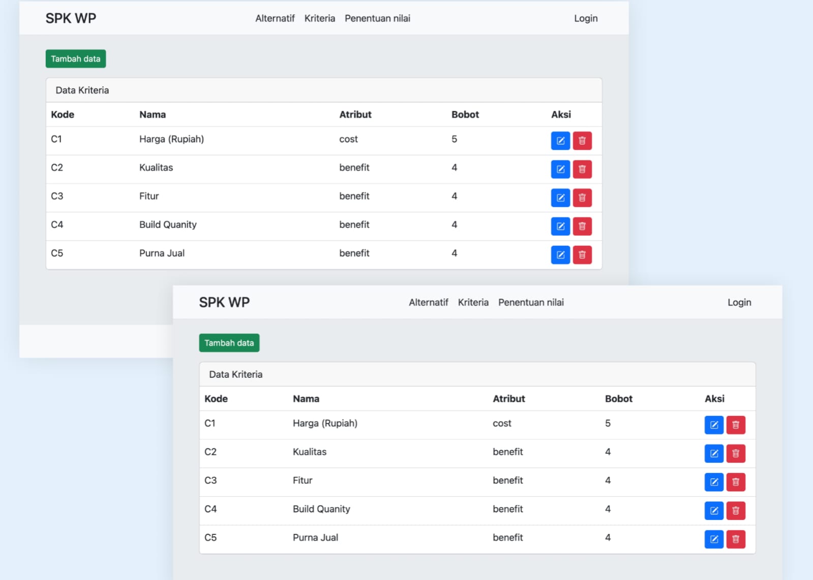
Task: Delete Harga (Rupiah) row in the lower table
Action: click(735, 425)
